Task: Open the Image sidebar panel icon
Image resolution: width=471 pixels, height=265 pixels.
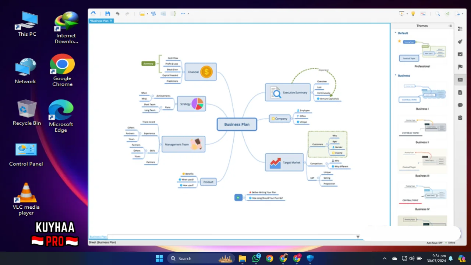Action: 460,54
